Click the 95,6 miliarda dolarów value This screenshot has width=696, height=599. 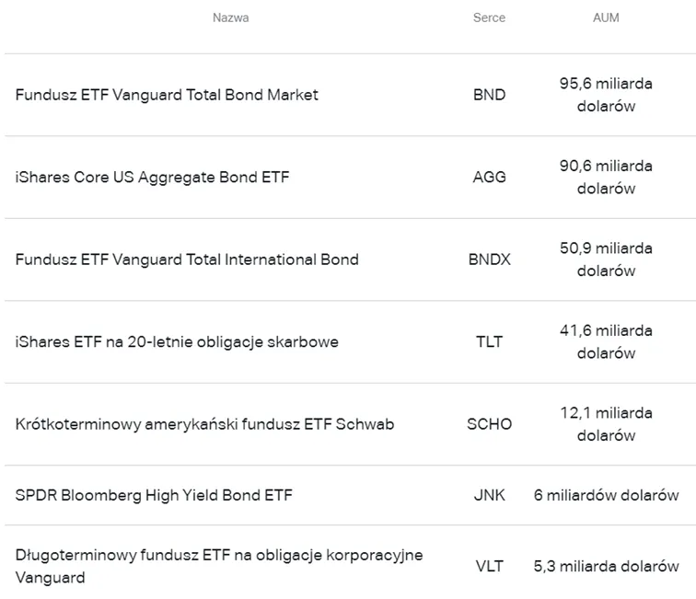pos(606,95)
